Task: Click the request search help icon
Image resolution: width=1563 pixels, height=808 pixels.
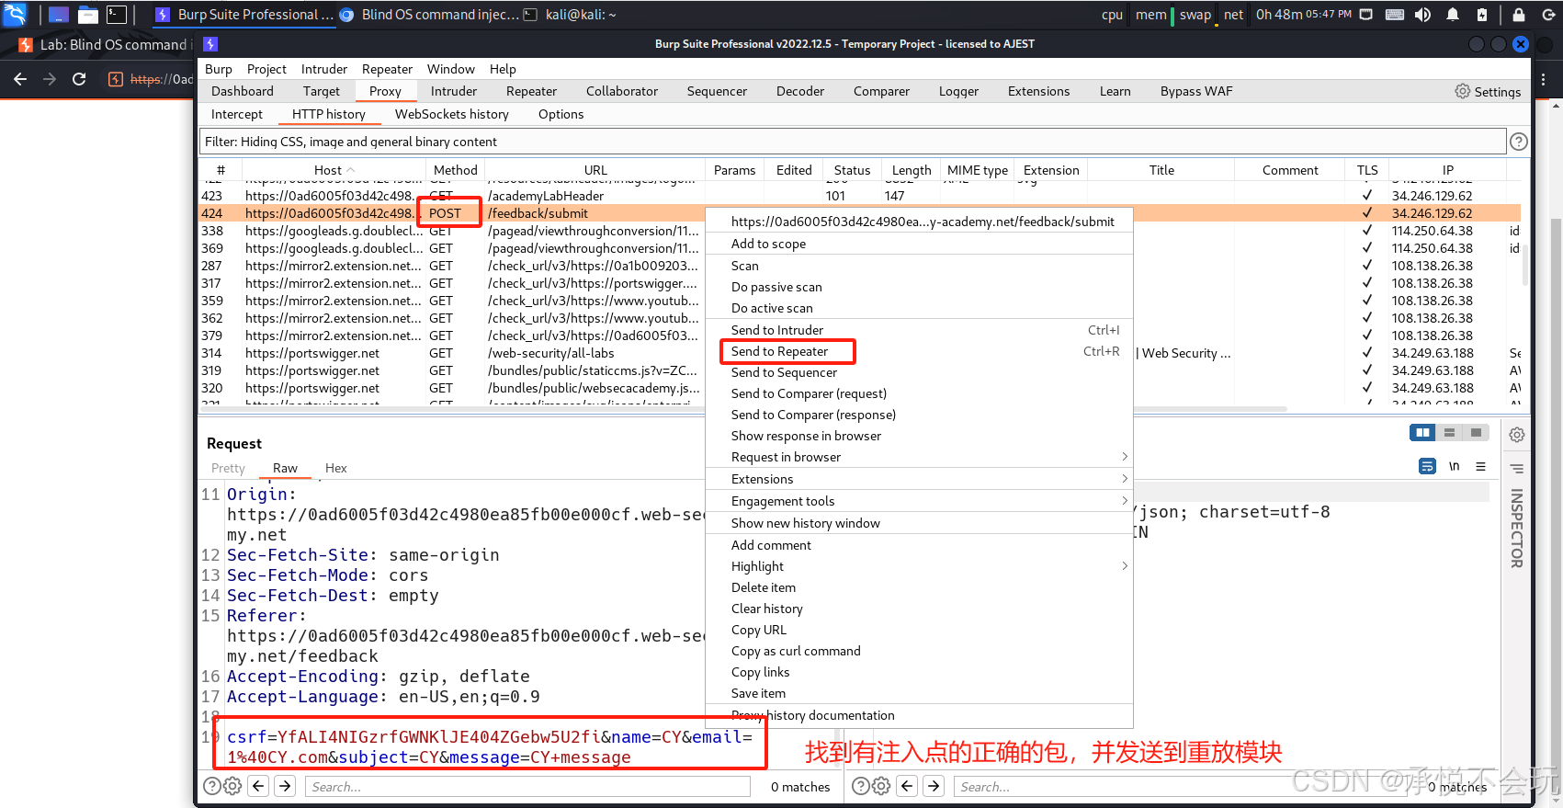Action: [x=211, y=786]
